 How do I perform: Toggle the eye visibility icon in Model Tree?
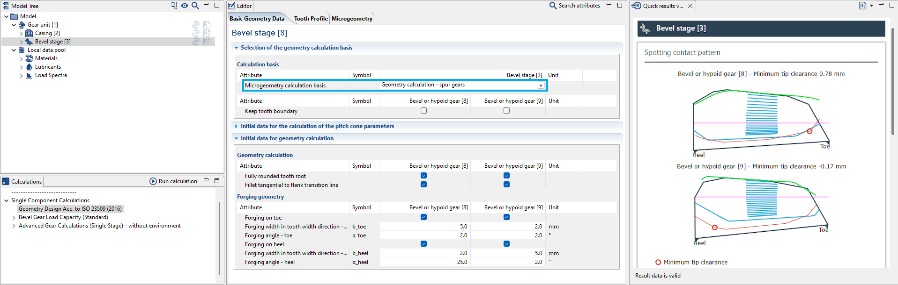click(x=185, y=6)
